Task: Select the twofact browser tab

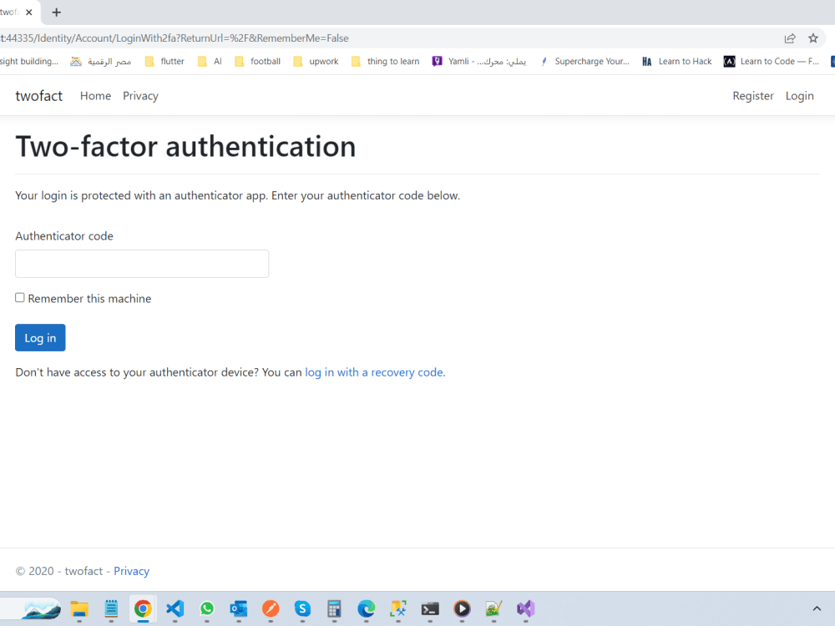Action: (x=12, y=12)
